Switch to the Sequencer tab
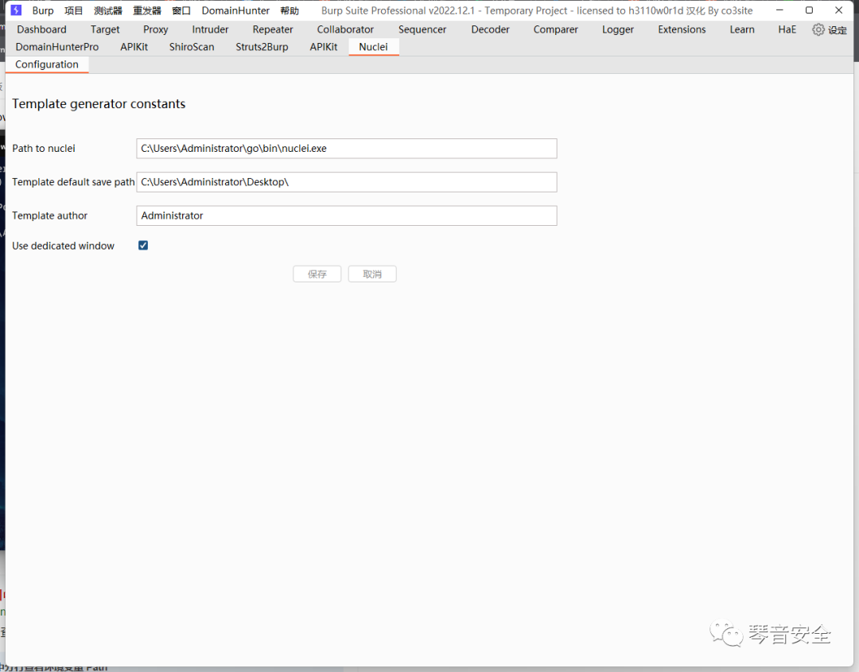Screen dimensions: 859x672 coord(422,29)
